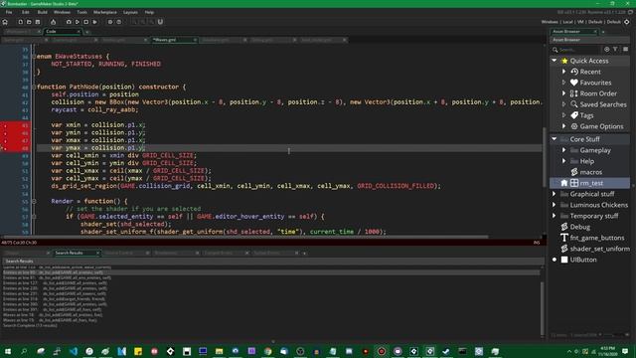This screenshot has height=358, width=636.
Task: Open the Marketplace menu
Action: pyautogui.click(x=105, y=12)
